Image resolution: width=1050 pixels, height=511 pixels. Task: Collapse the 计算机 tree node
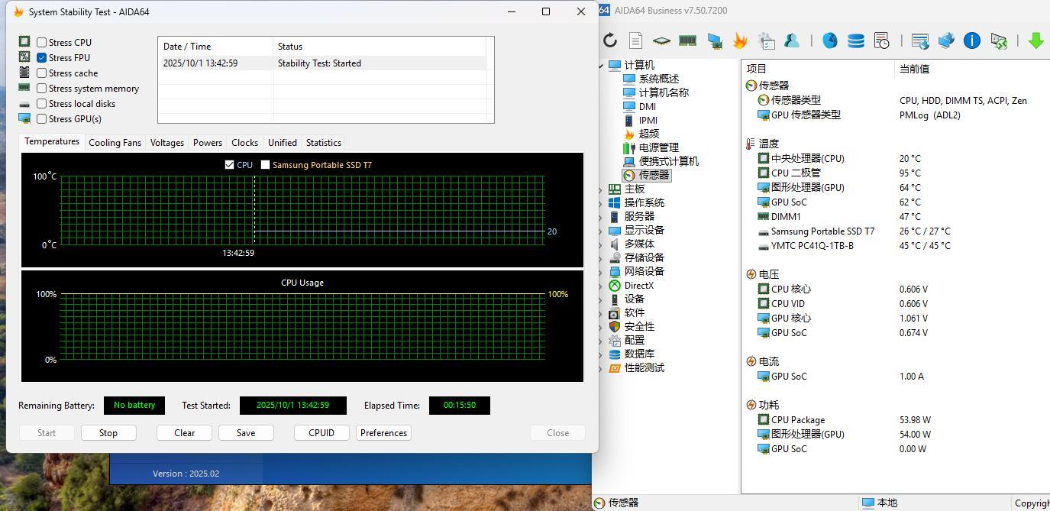click(x=603, y=66)
